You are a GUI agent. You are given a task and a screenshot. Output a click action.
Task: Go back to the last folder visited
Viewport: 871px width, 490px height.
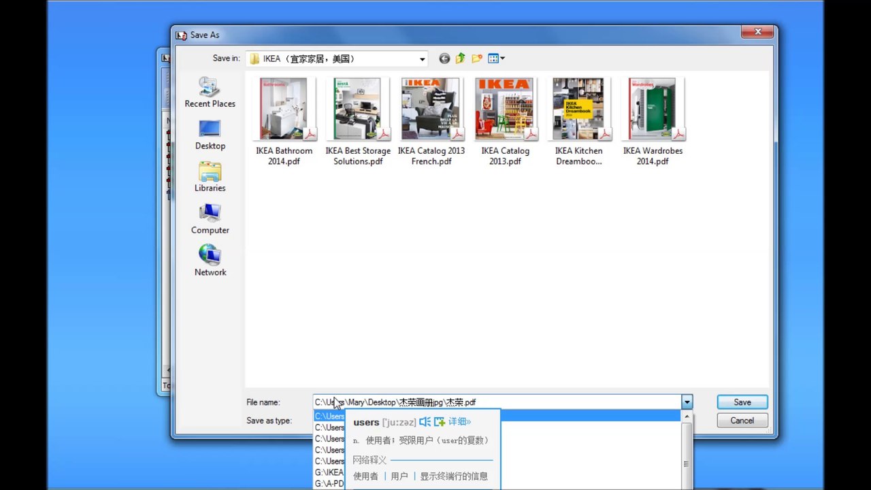click(444, 59)
